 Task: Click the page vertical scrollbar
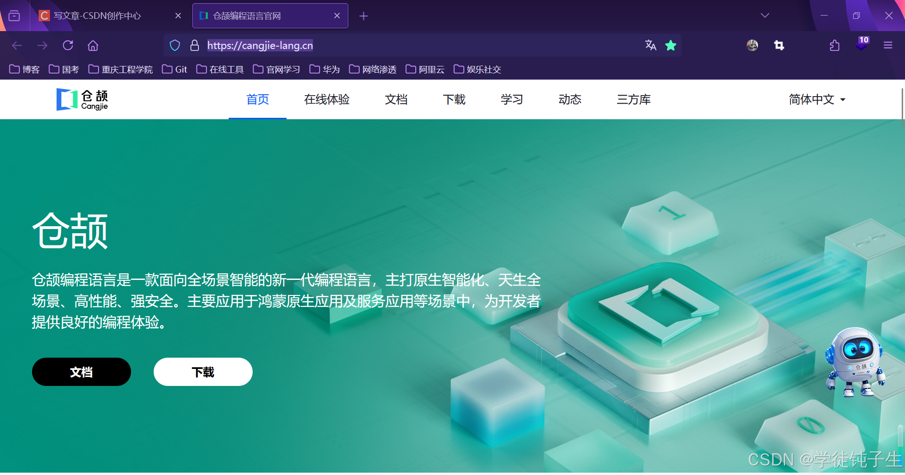tap(902, 106)
